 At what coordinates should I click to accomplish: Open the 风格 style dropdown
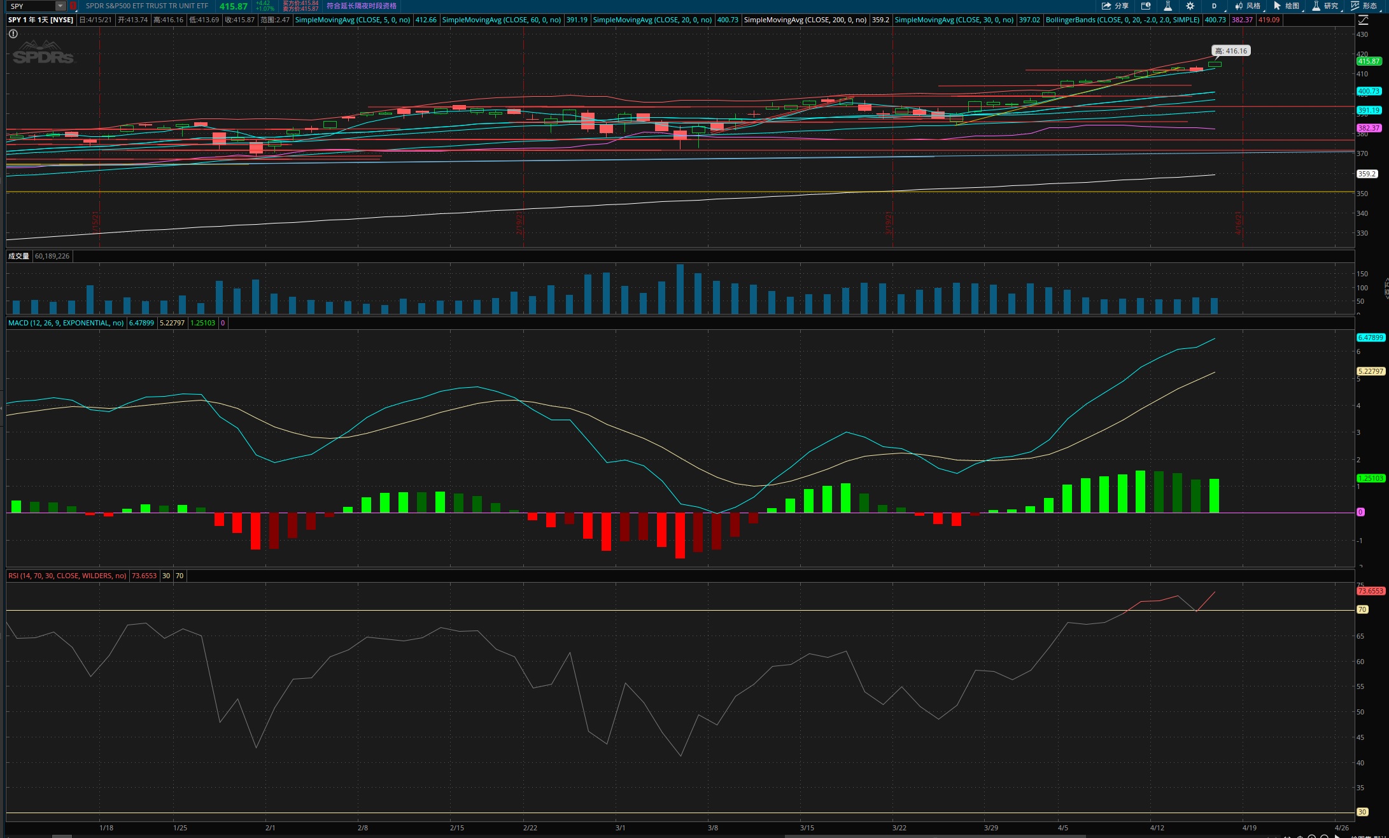[x=1248, y=6]
